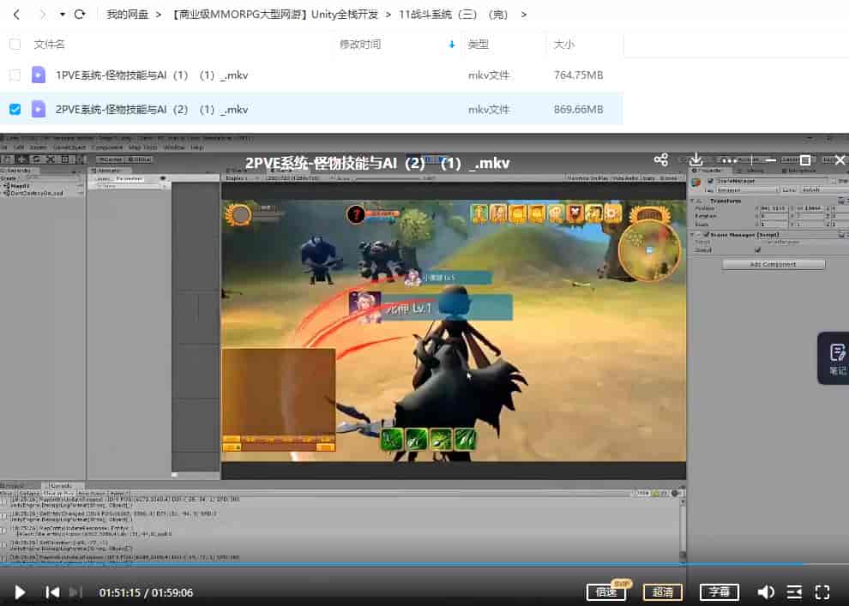Open the navigation history dropdown arrow
Screen dimensions: 849x606
pyautogui.click(x=62, y=15)
